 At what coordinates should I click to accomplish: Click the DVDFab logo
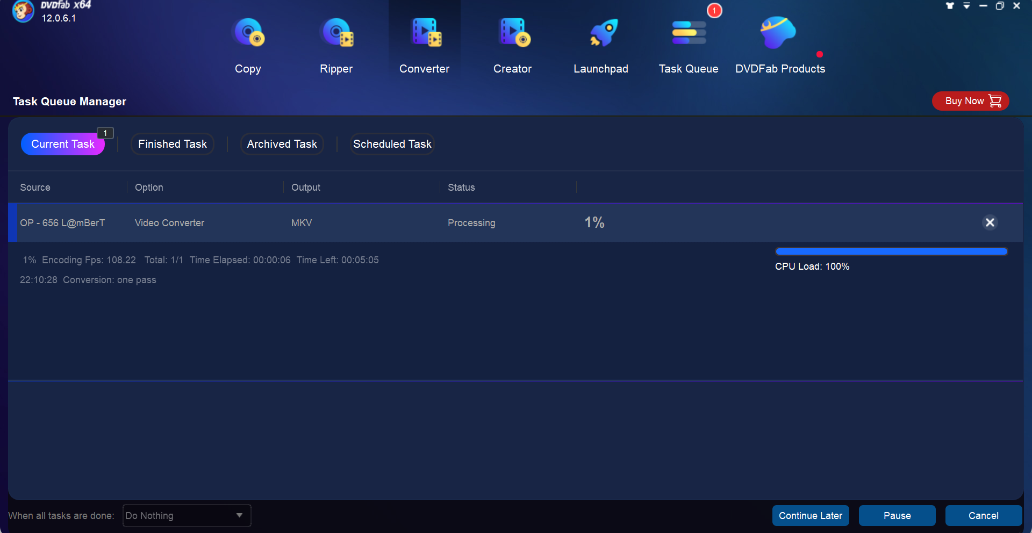click(x=23, y=12)
